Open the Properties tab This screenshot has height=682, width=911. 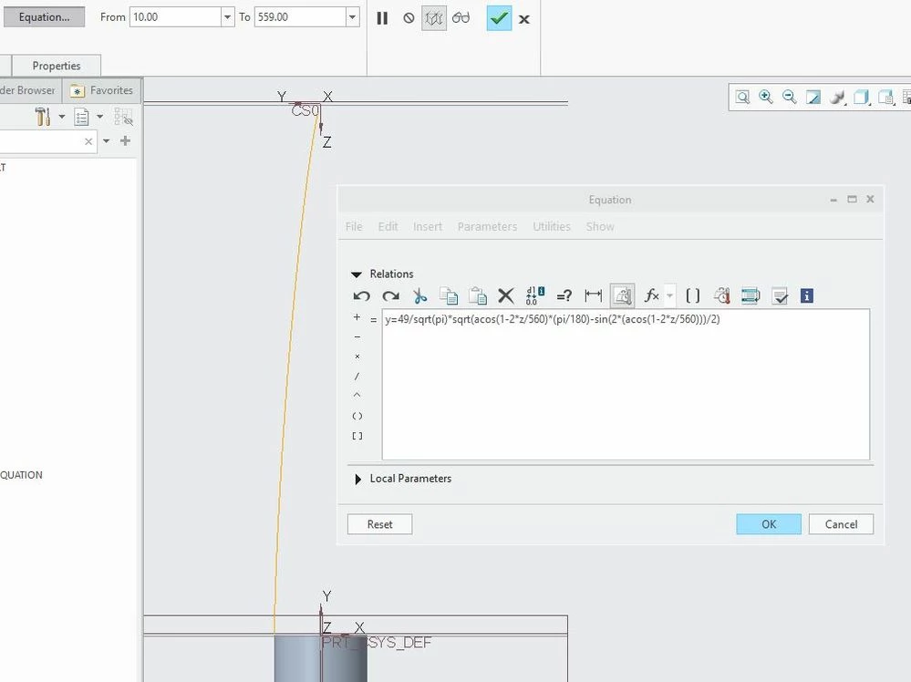[x=57, y=66]
